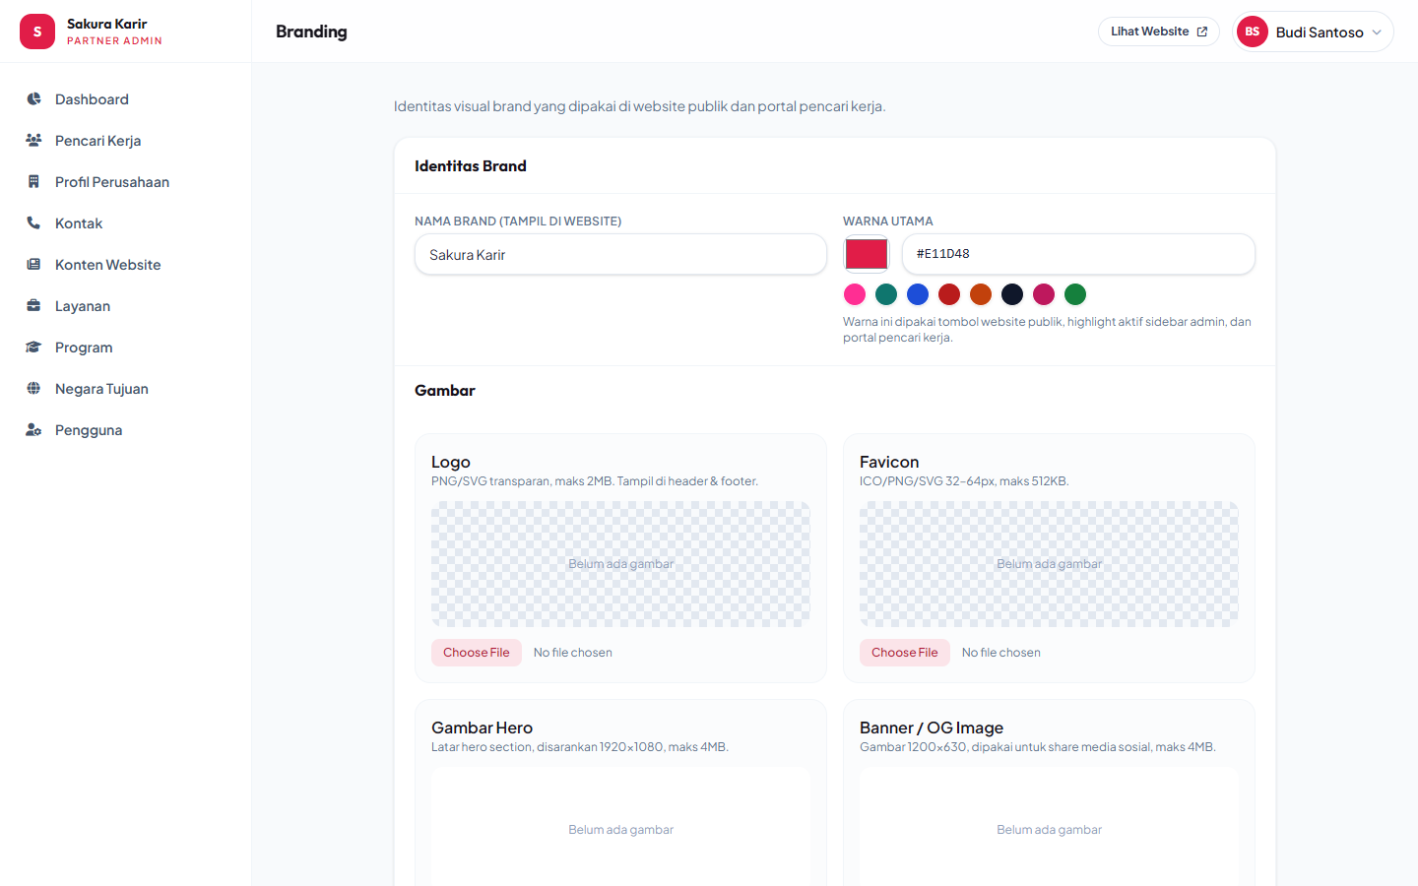The image size is (1418, 886).
Task: Click the Pengguna user gear icon
Action: tap(33, 430)
